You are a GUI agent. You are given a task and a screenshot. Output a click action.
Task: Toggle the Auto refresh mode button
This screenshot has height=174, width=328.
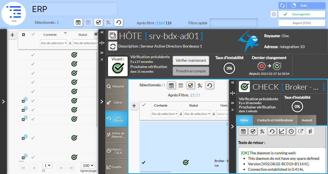click(x=303, y=5)
